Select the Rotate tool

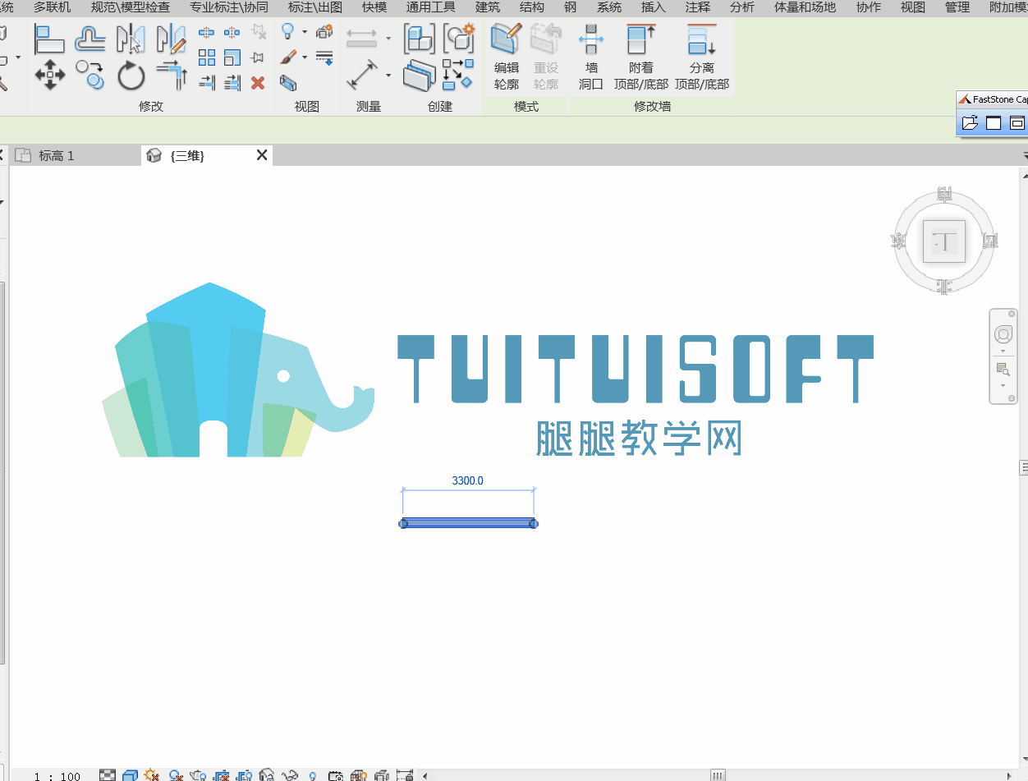[x=131, y=76]
